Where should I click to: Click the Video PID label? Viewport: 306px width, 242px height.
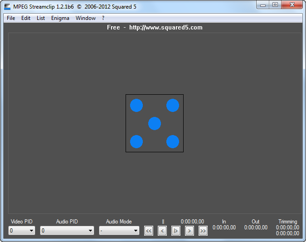21,222
